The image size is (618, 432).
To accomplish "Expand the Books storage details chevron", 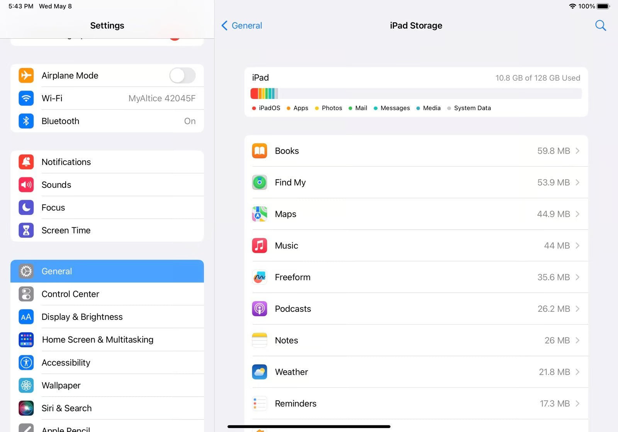I will pos(577,151).
